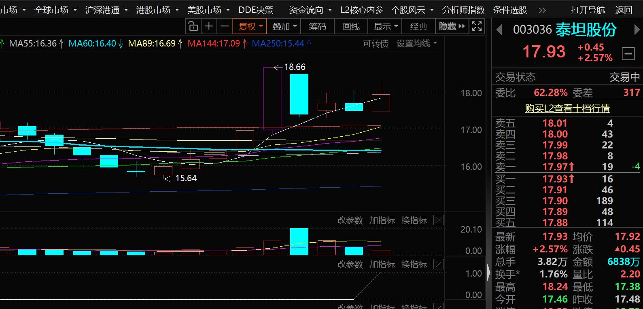Select 买三 price 17.90 row
The image size is (643, 309).
point(567,201)
